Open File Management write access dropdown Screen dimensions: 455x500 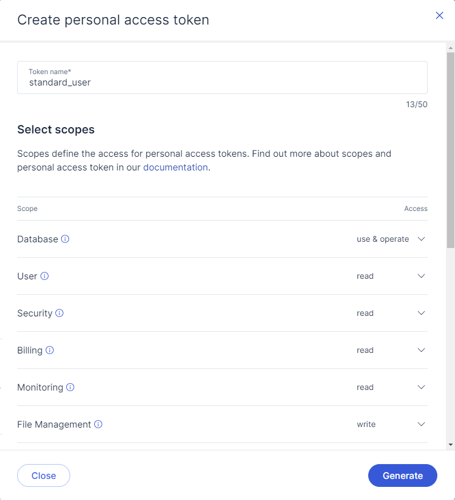tap(421, 424)
